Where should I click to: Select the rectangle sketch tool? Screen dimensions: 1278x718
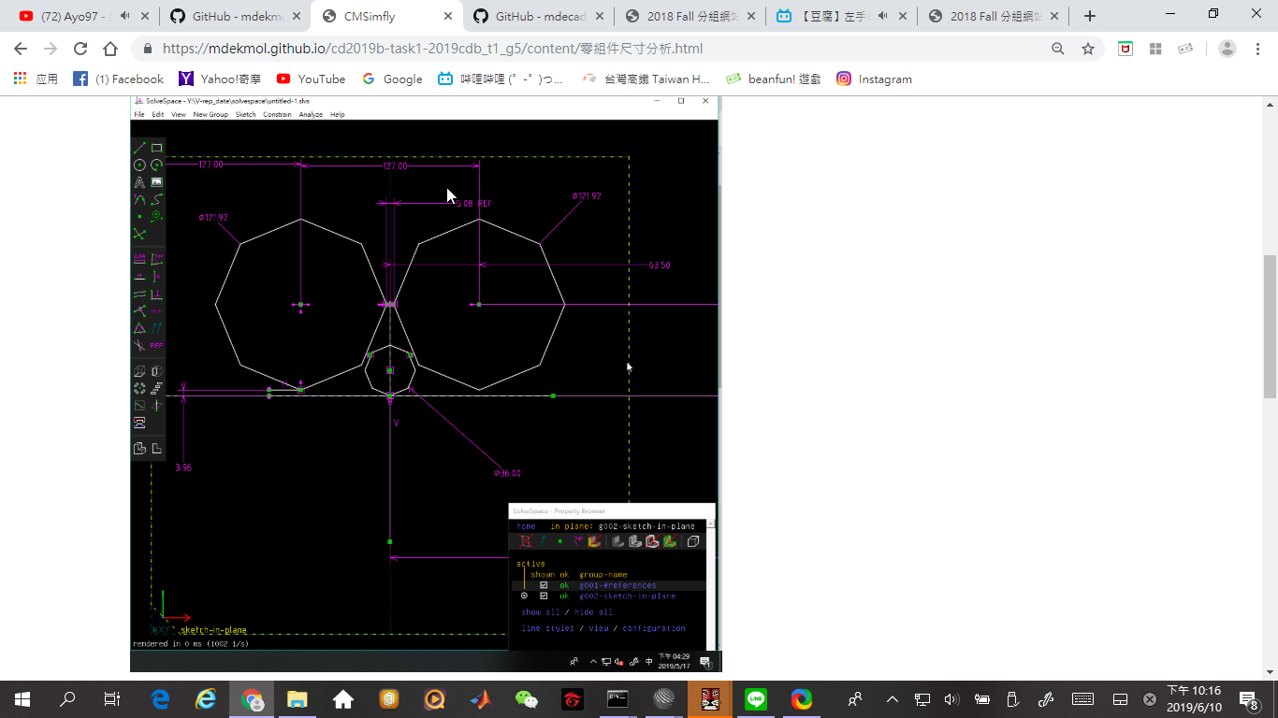156,148
